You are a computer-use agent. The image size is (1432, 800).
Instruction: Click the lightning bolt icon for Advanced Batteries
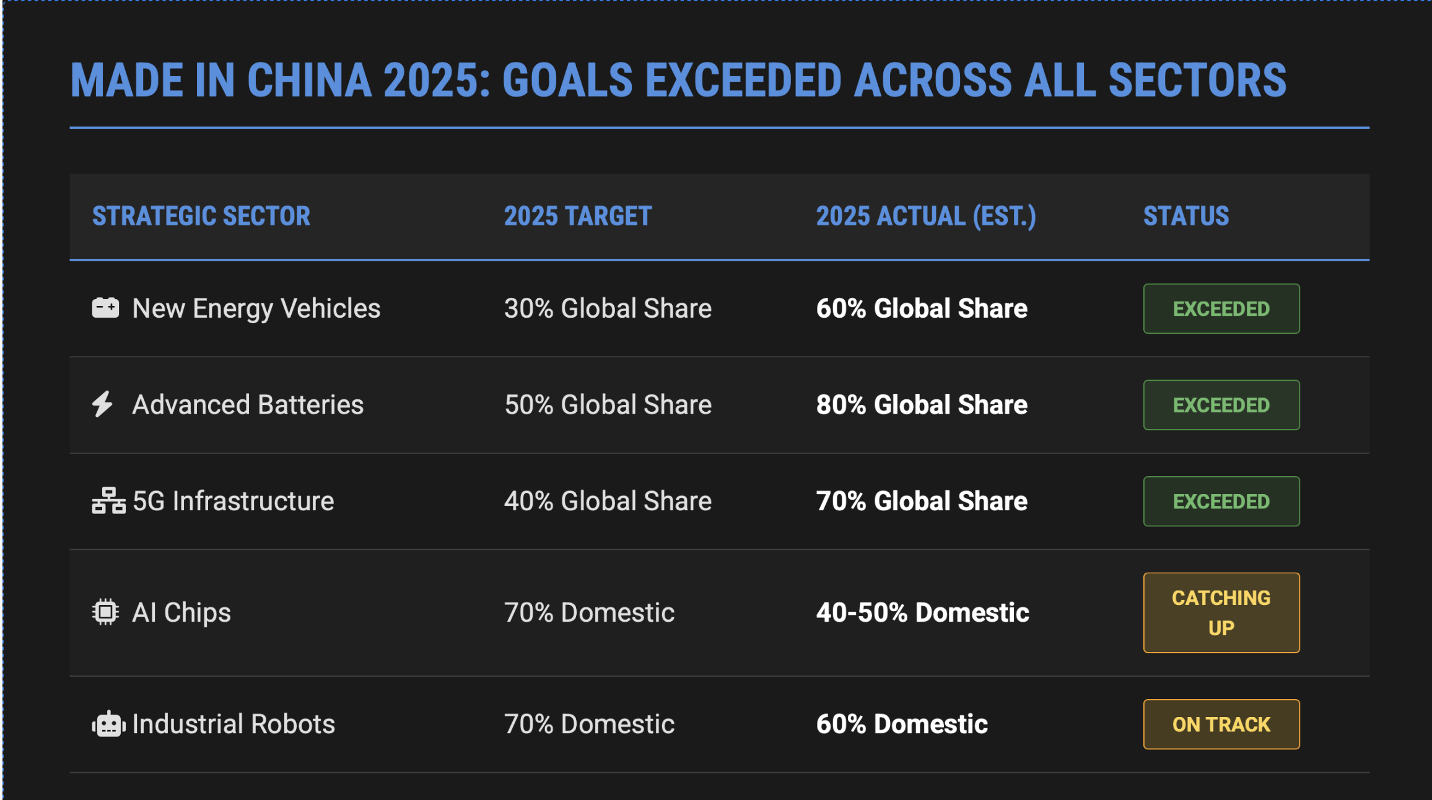click(x=103, y=404)
